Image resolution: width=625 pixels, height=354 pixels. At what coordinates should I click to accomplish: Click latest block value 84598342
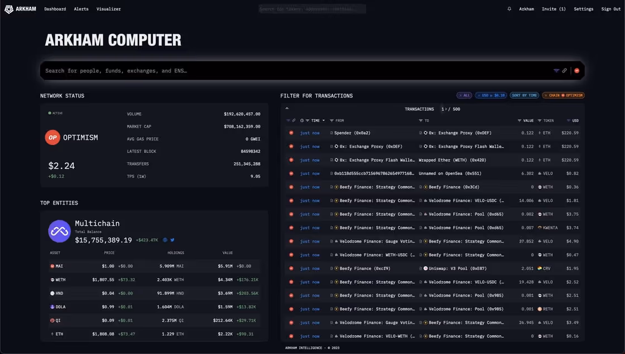click(x=251, y=151)
